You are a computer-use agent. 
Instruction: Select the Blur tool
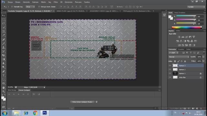pos(4,63)
